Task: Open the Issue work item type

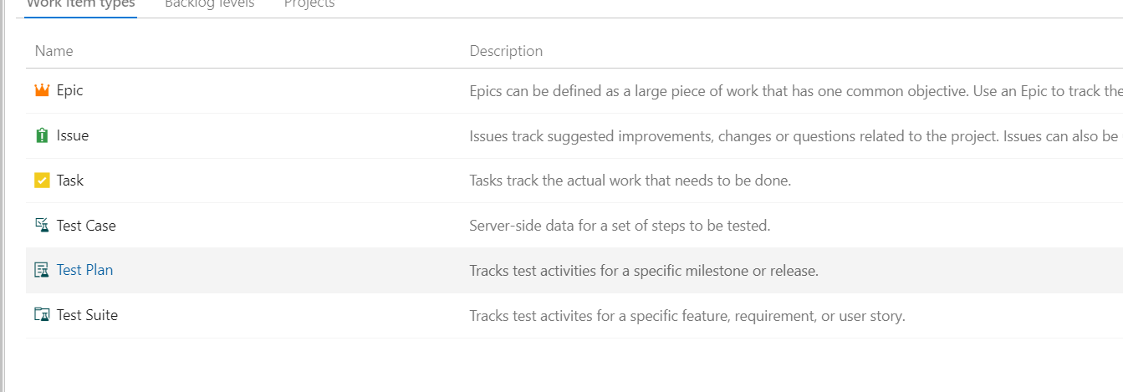Action: 73,135
